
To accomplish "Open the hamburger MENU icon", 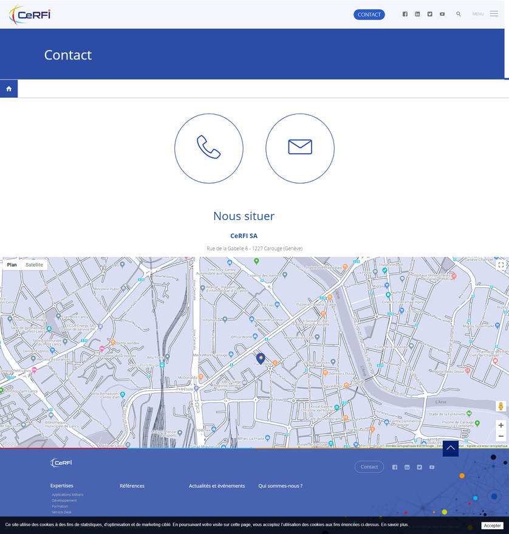I will pyautogui.click(x=494, y=13).
